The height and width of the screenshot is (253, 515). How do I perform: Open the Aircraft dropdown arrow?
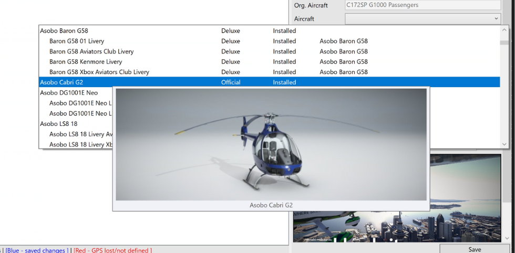(x=496, y=19)
